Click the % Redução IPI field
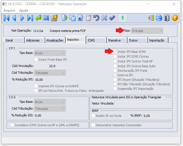 [x=40, y=79]
